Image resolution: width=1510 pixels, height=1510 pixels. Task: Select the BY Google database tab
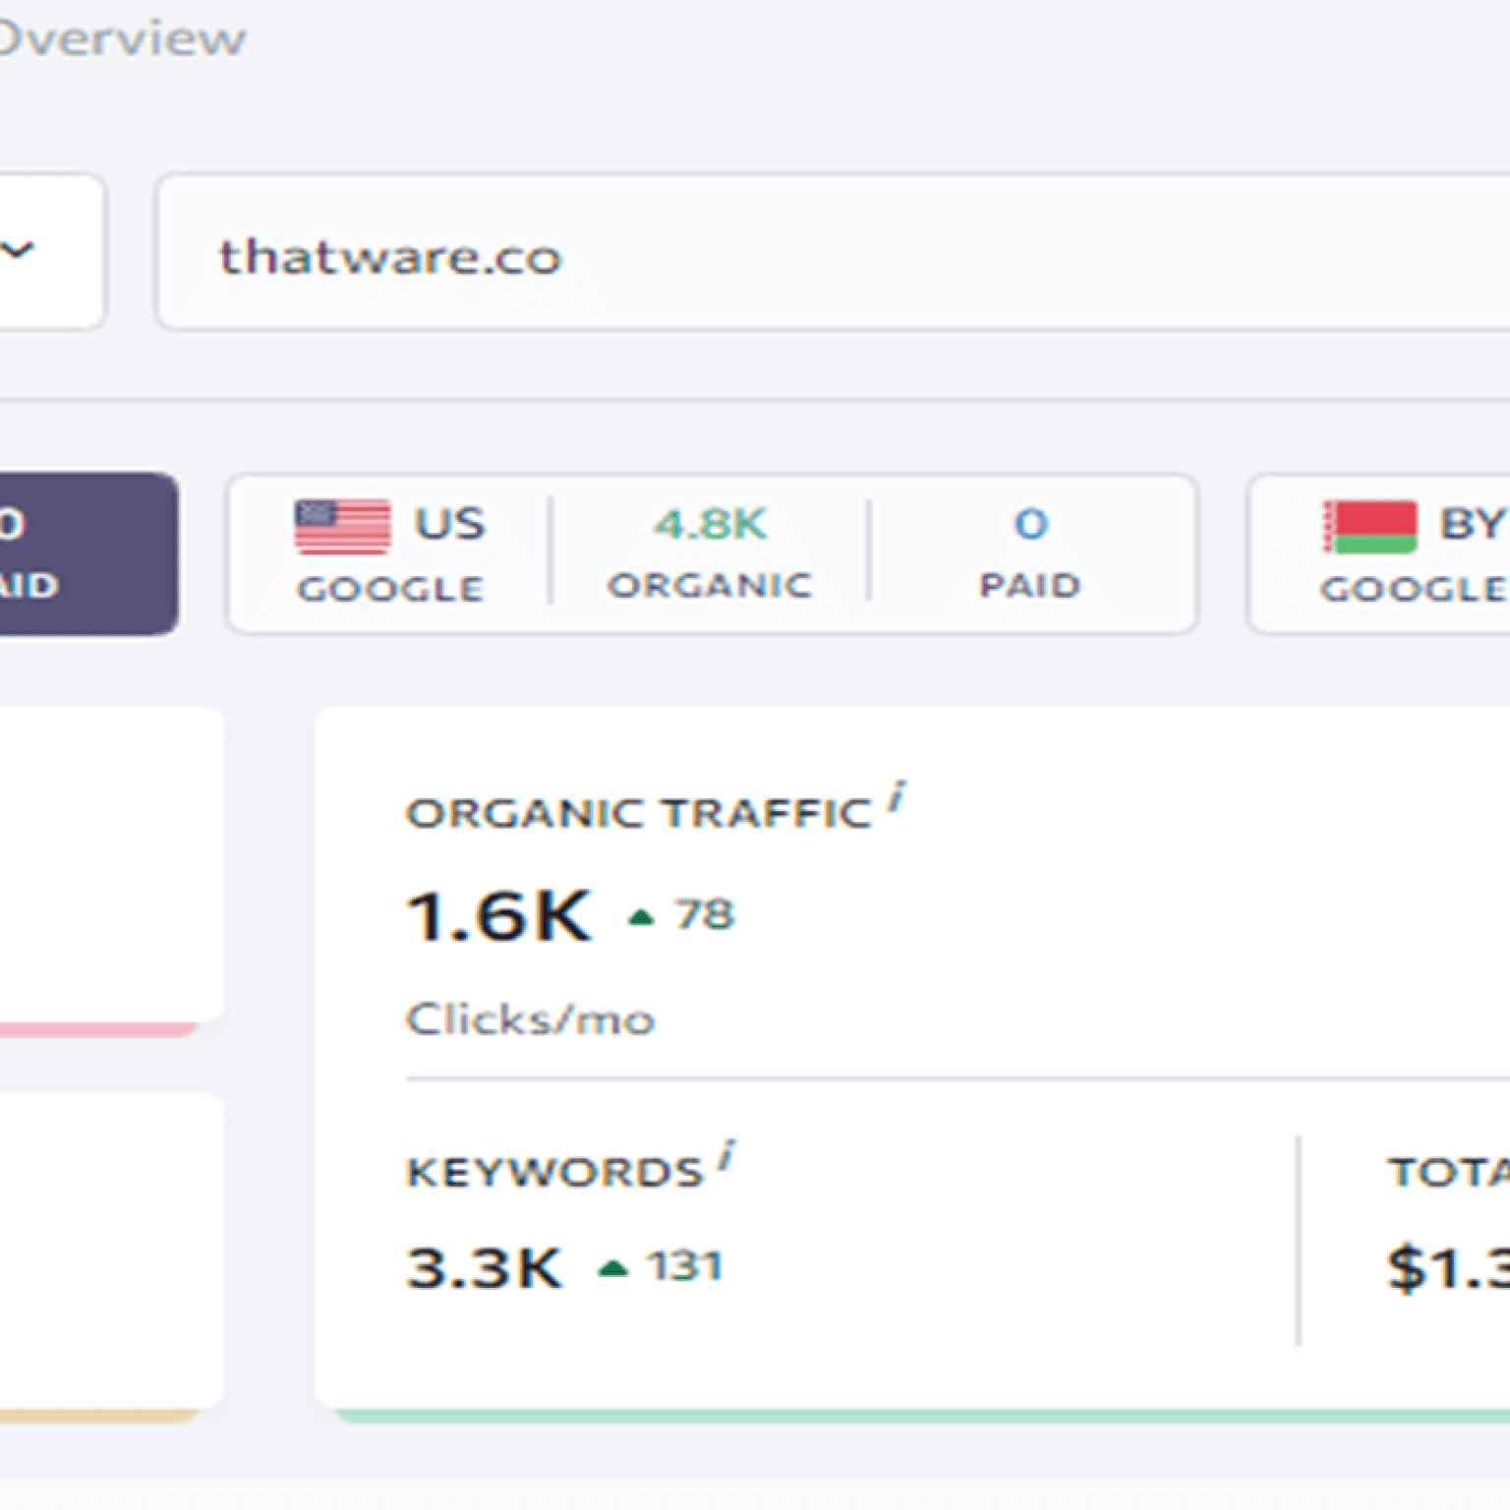click(1378, 554)
